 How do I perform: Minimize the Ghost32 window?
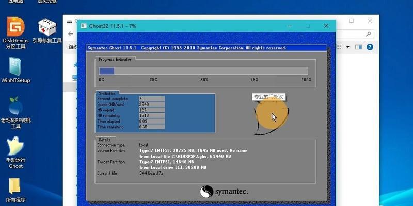pos(290,26)
